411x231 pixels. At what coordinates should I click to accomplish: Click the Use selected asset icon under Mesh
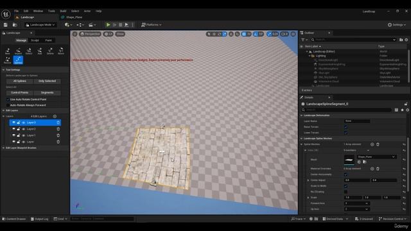[359, 162]
